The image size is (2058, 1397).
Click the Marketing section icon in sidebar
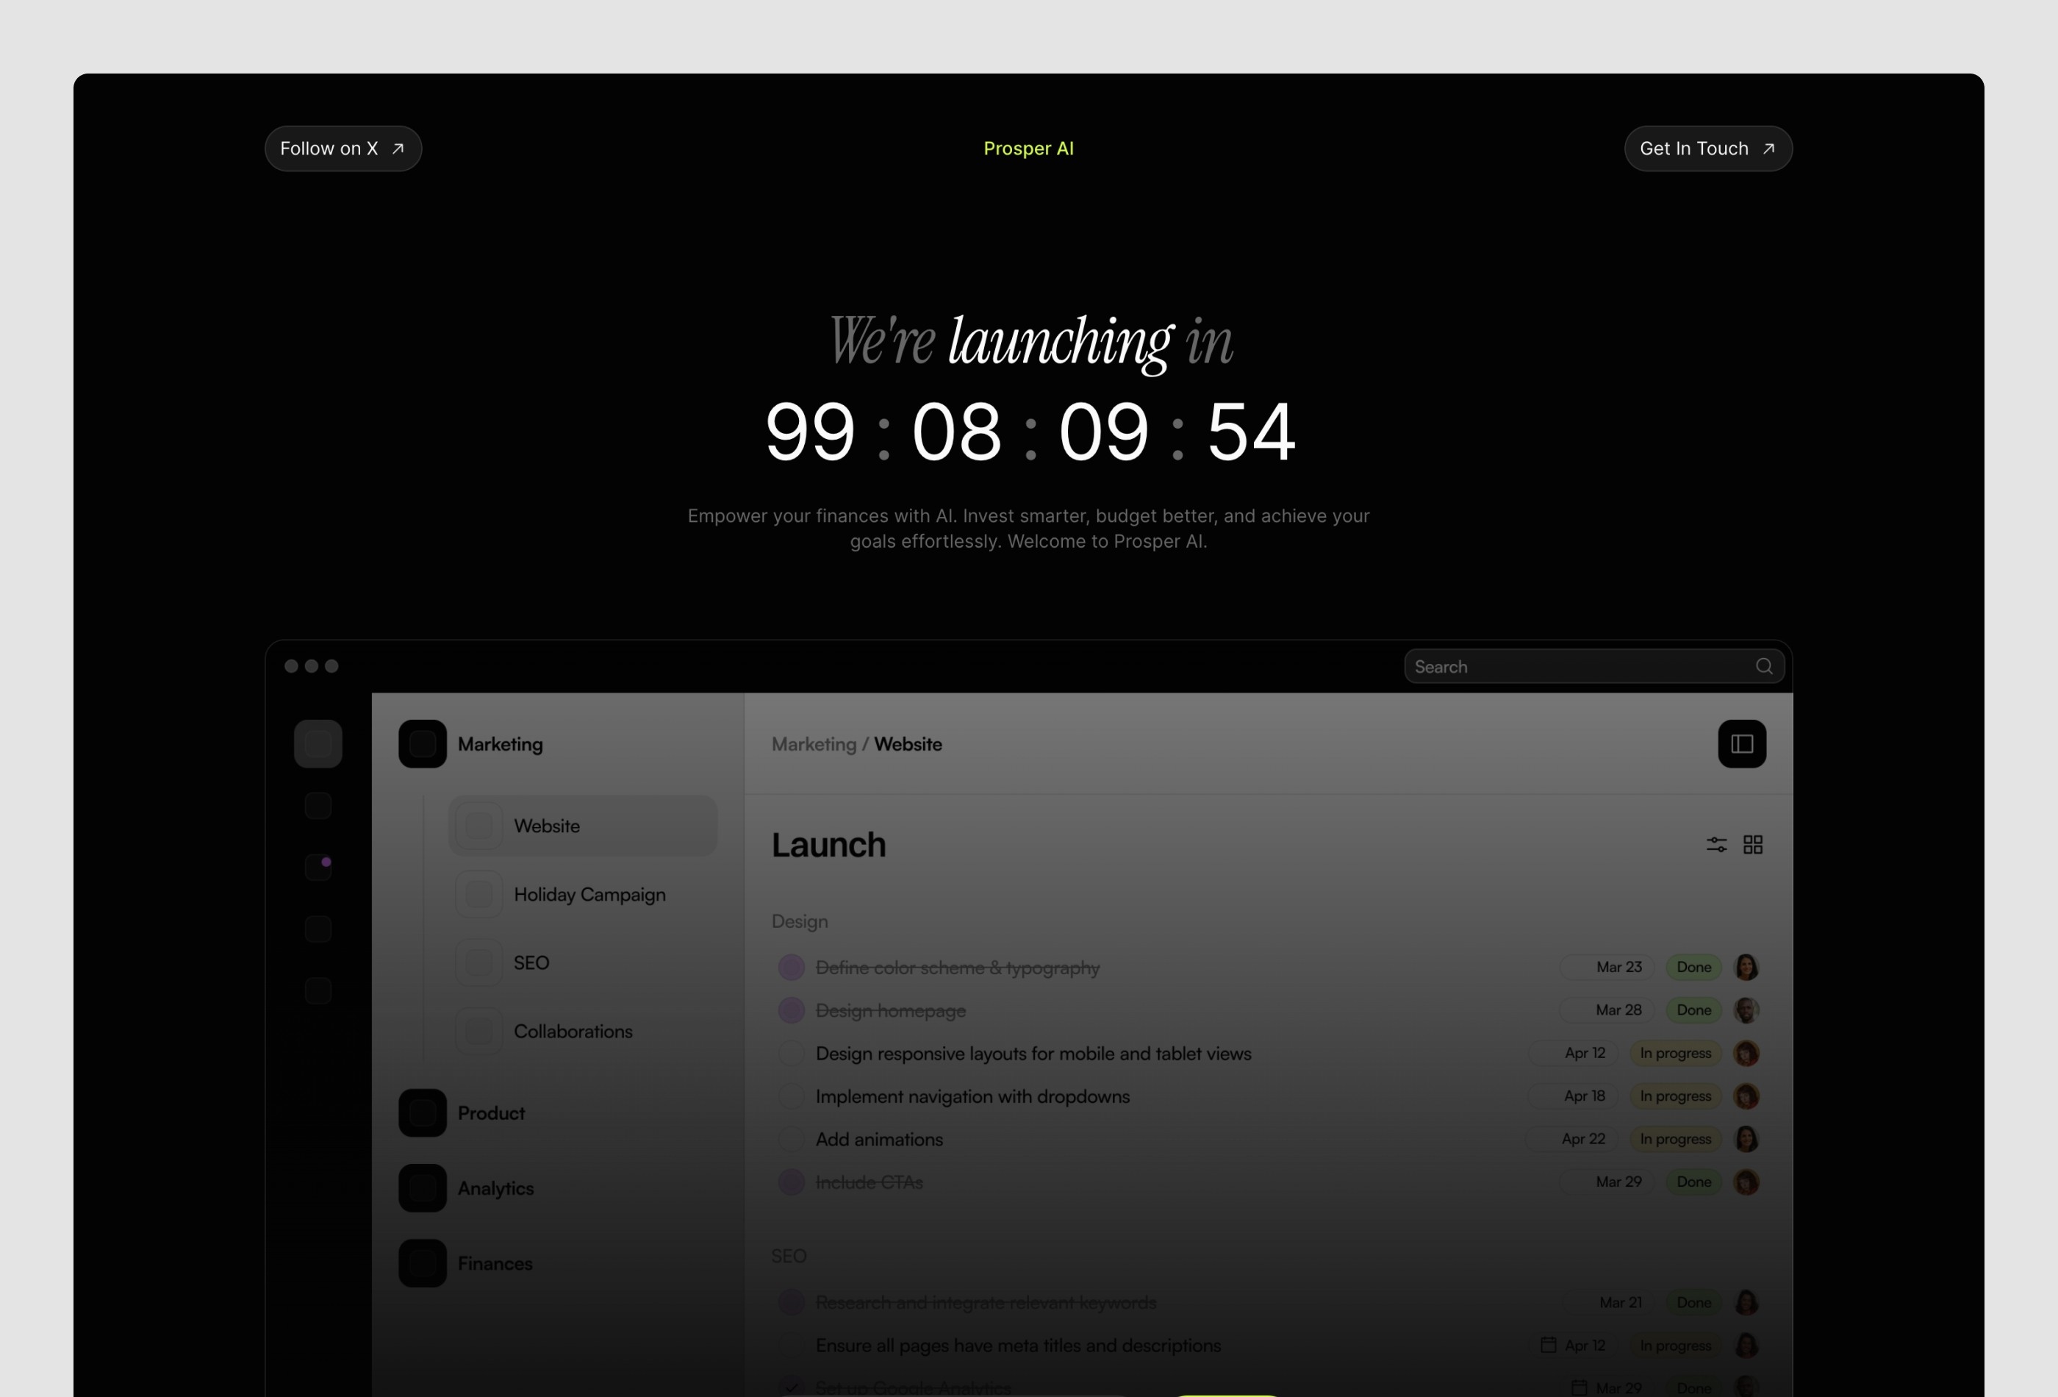422,742
